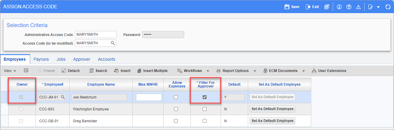Expand the Workflows dropdown arrow
Viewport: 394px width, 130px height.
point(208,71)
